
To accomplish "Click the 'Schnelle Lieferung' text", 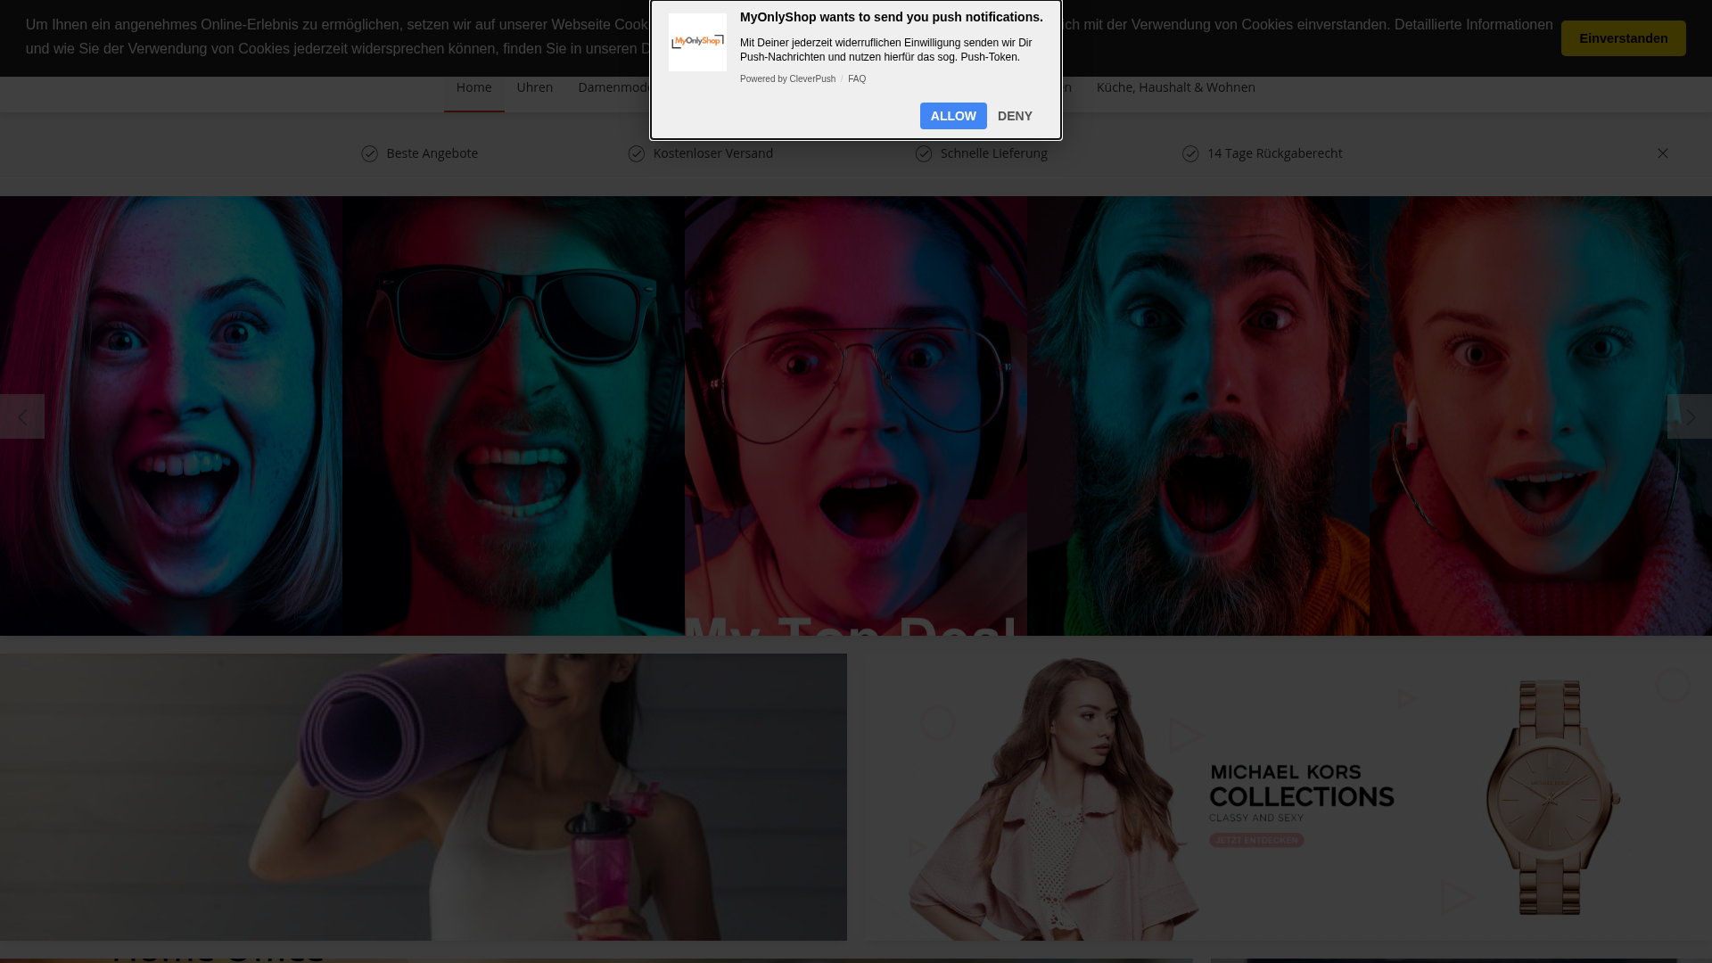I will pos(994,153).
